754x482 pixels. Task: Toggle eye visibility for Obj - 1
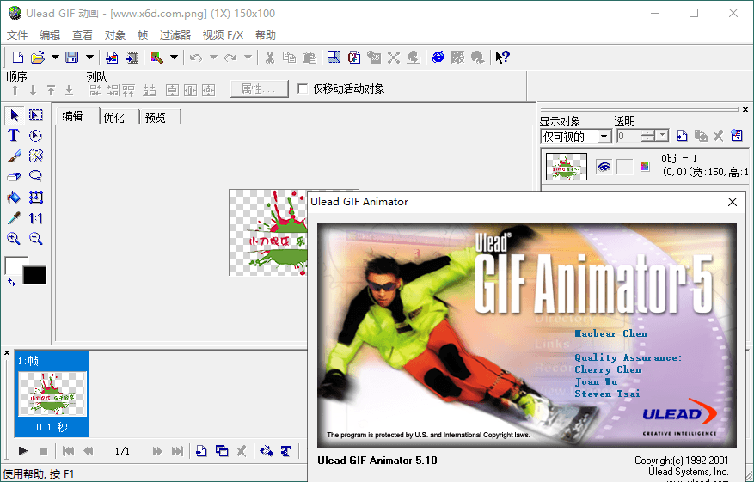tap(604, 167)
